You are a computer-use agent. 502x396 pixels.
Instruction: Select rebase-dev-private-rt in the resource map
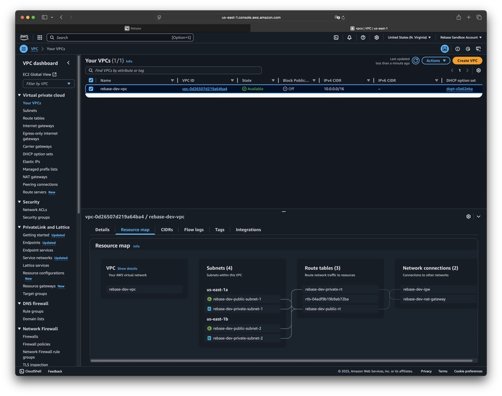click(x=340, y=289)
